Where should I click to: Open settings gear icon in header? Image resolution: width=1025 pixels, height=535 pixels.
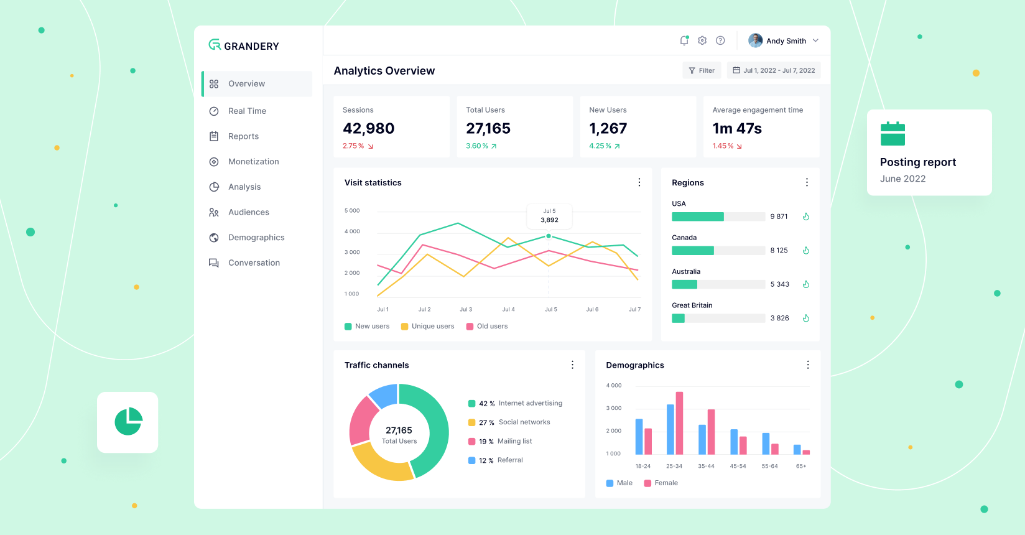[x=702, y=40]
